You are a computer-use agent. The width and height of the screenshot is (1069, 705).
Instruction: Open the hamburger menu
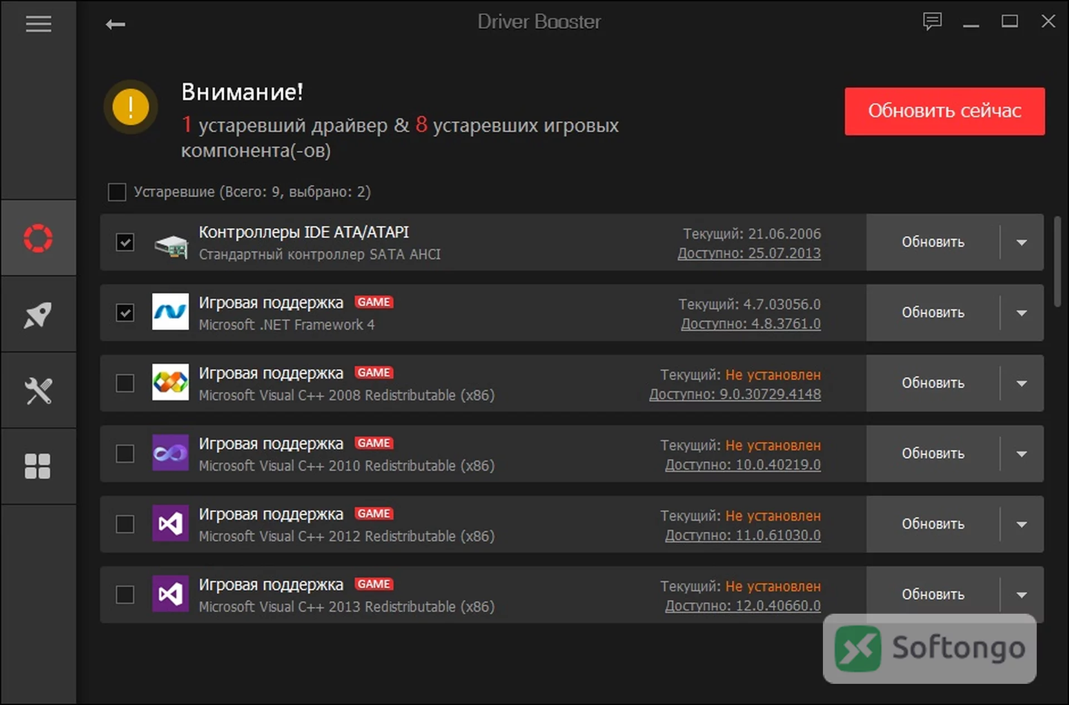[38, 23]
